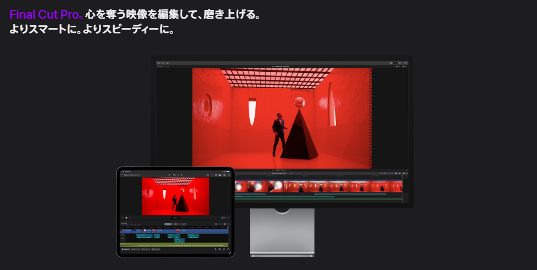Image resolution: width=537 pixels, height=270 pixels.
Task: Click the round jog wheel on the iPad timeline
Action: click(122, 238)
